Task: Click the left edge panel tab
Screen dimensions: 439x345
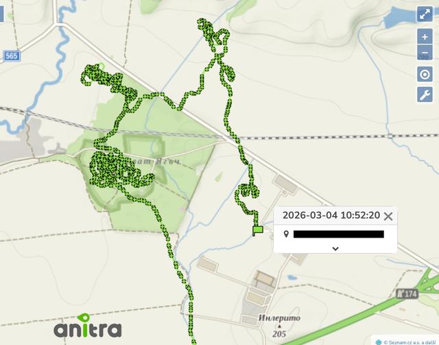Action: click(x=1, y=14)
